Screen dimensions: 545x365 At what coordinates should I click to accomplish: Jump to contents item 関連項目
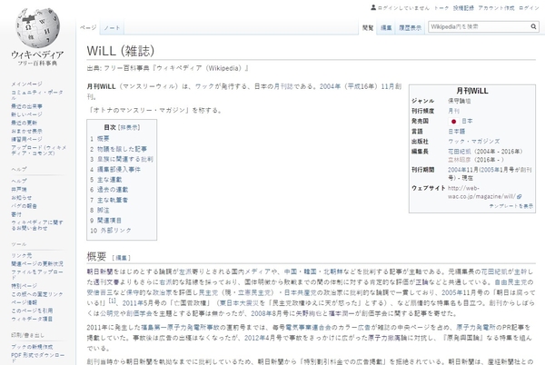click(106, 221)
